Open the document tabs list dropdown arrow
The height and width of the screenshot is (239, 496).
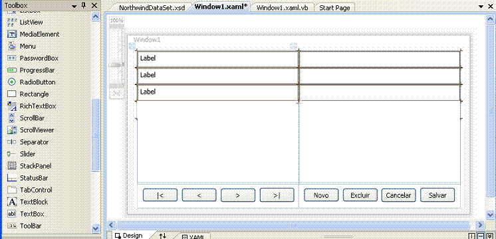pyautogui.click(x=481, y=7)
